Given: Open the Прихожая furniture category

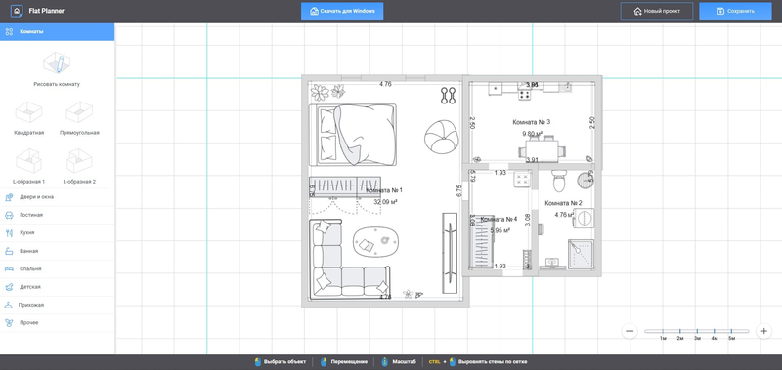Looking at the screenshot, I should [57, 305].
